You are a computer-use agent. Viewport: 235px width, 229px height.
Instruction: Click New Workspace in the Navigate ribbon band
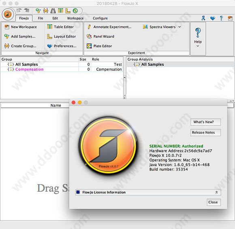pyautogui.click(x=21, y=27)
